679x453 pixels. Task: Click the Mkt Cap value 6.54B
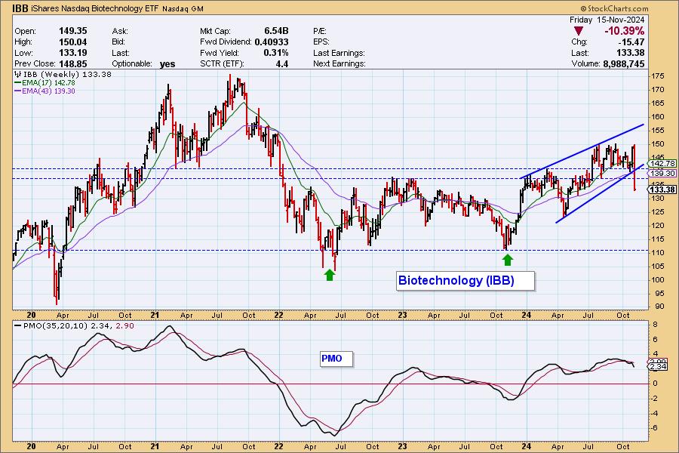[276, 31]
